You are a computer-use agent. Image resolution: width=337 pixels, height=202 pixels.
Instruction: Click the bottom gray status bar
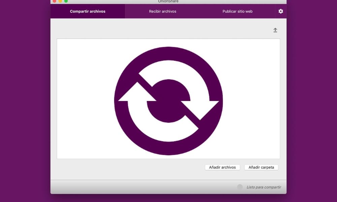[135, 187]
